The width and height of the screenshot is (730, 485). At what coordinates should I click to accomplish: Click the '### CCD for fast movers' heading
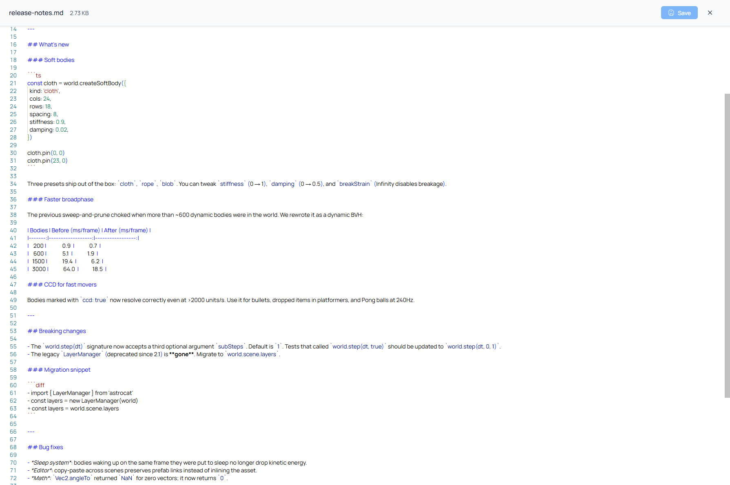pyautogui.click(x=62, y=284)
